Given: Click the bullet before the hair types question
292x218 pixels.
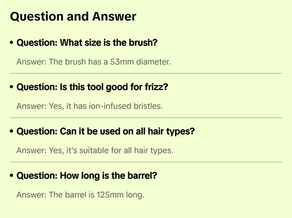Looking at the screenshot, I should (12, 132).
